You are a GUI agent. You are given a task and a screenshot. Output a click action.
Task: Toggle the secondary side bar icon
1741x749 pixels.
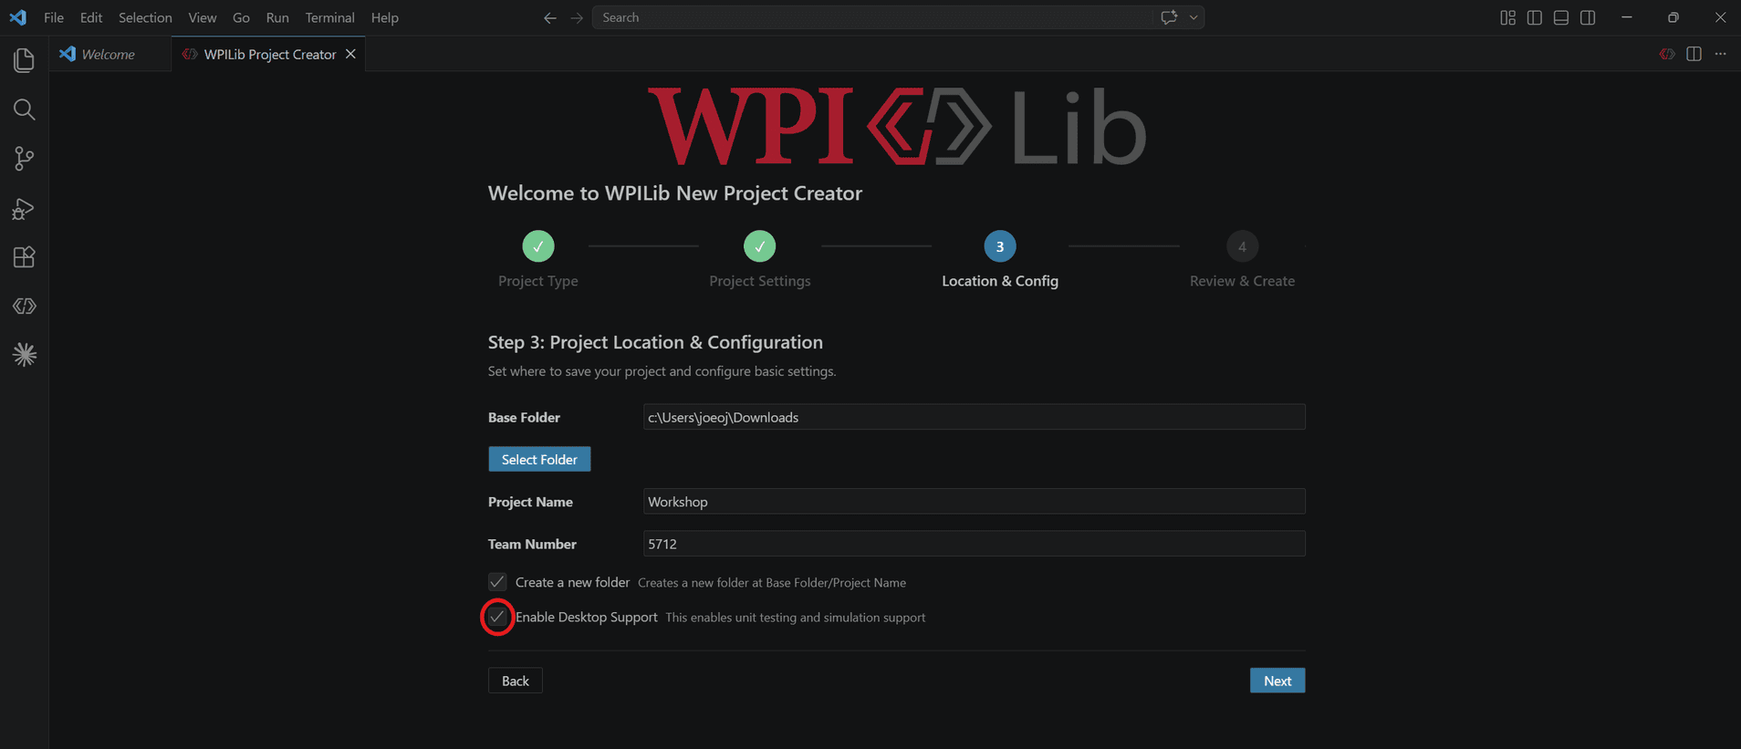tap(1588, 17)
